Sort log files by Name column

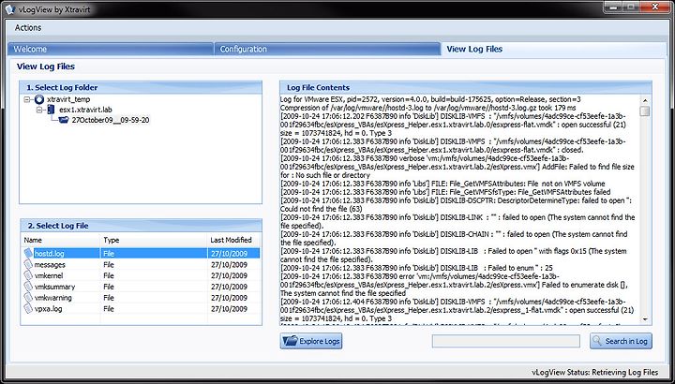click(x=61, y=240)
